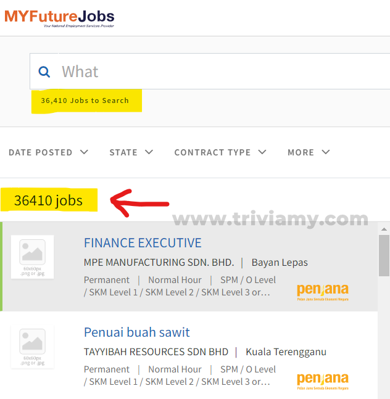Click TAYYIBAH RESOURCES SDN BHD company name
The height and width of the screenshot is (399, 390).
(156, 352)
